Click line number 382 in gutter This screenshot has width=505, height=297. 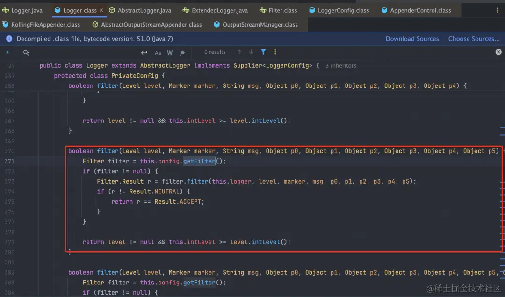pyautogui.click(x=10, y=272)
